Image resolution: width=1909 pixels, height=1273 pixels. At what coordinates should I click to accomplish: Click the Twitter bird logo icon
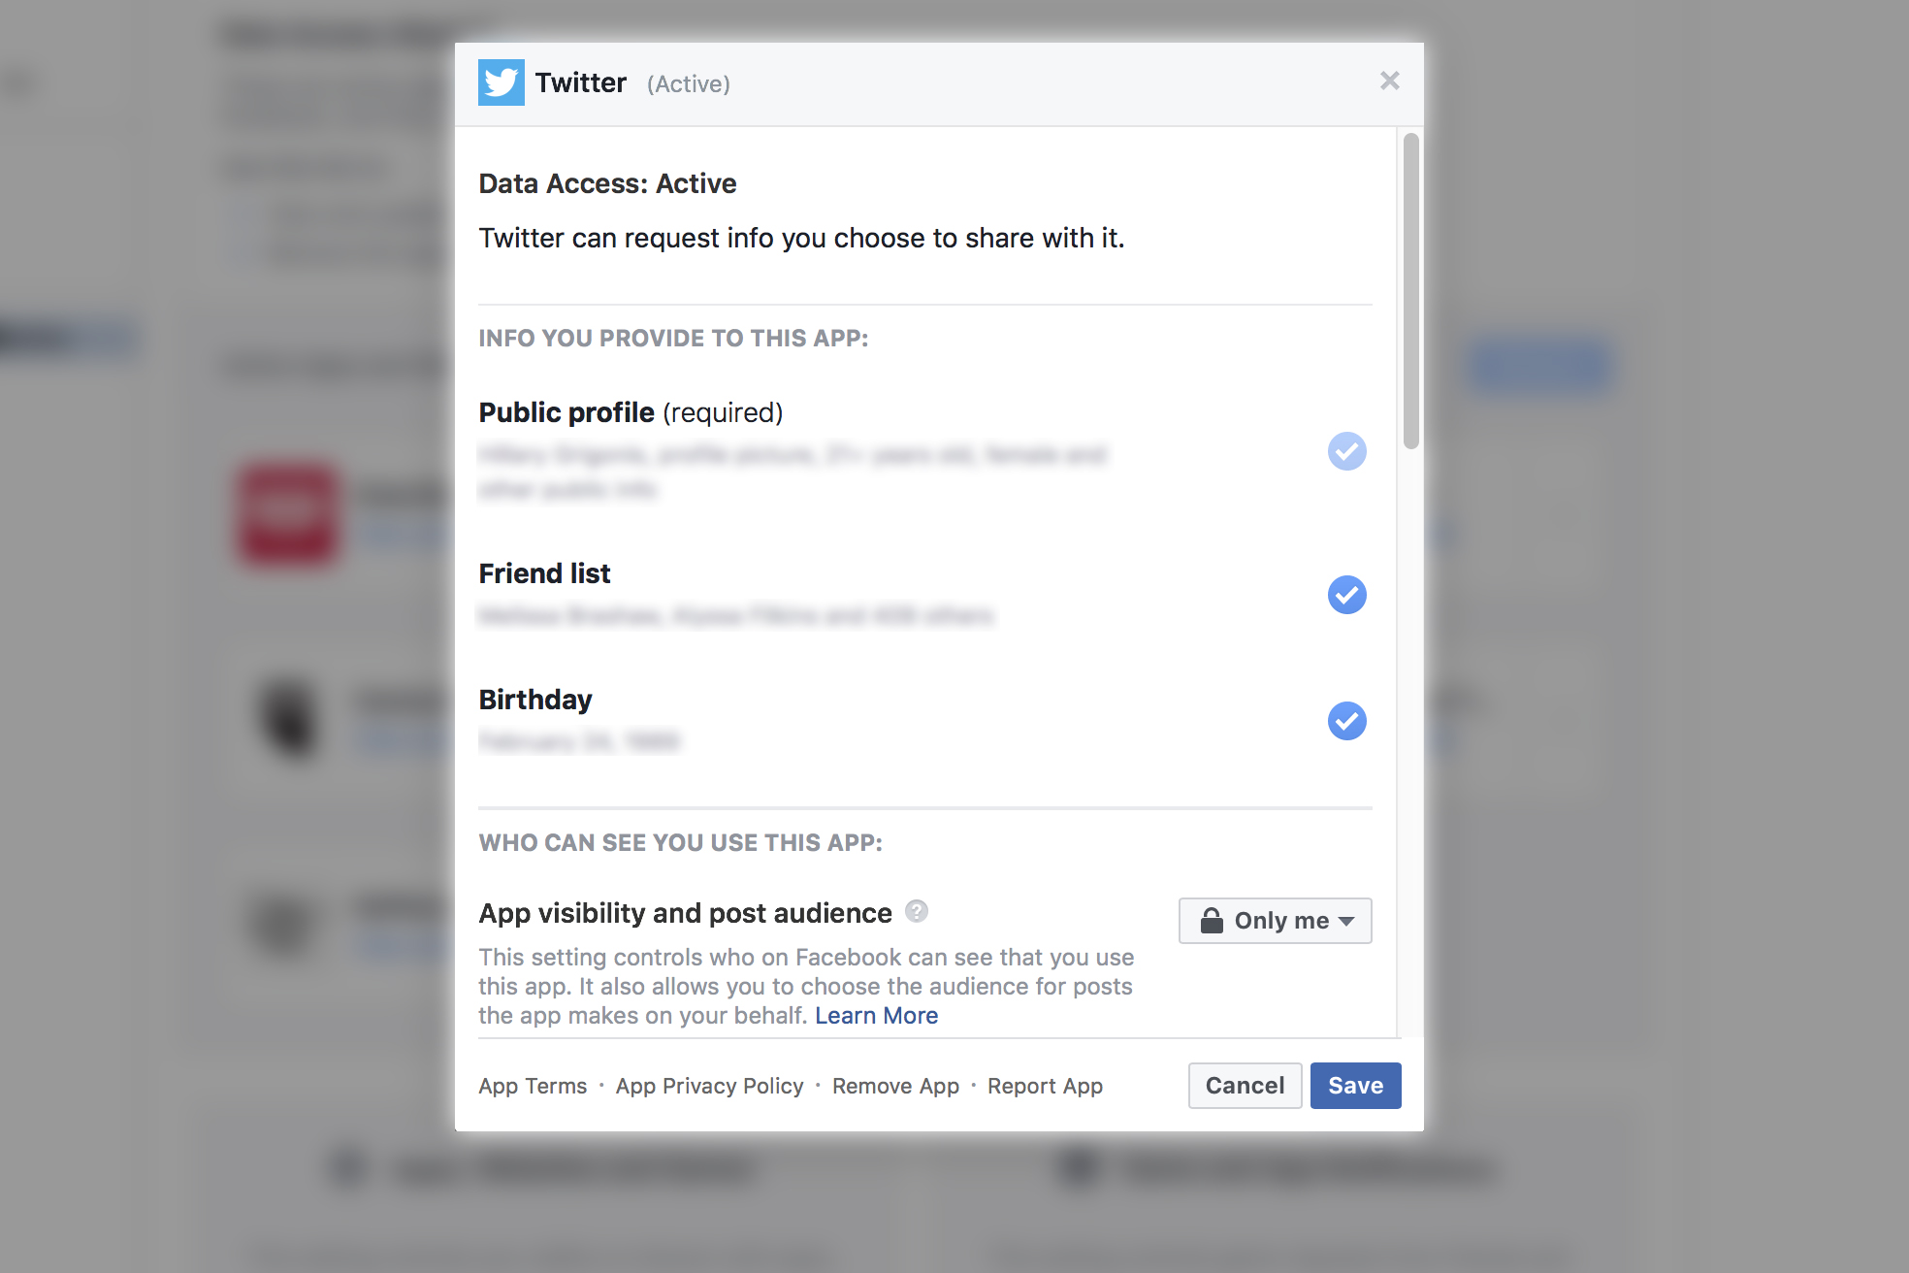(501, 82)
